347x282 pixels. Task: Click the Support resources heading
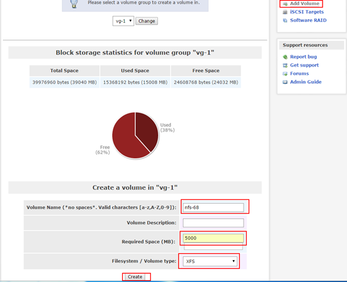point(305,45)
